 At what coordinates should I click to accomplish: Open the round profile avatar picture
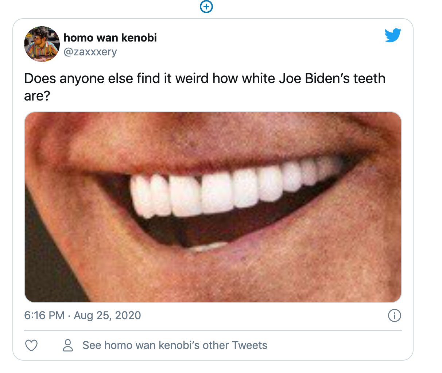42,44
